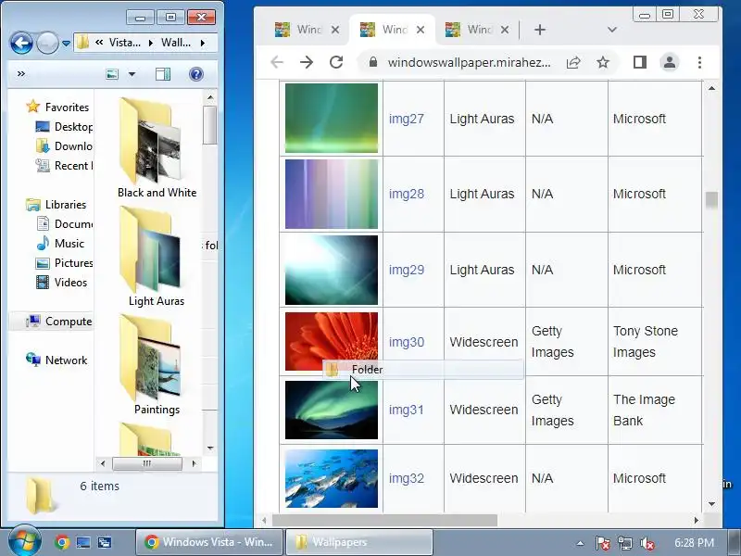Select Network in the navigation pane
Screen dimensions: 741x556
pos(57,360)
